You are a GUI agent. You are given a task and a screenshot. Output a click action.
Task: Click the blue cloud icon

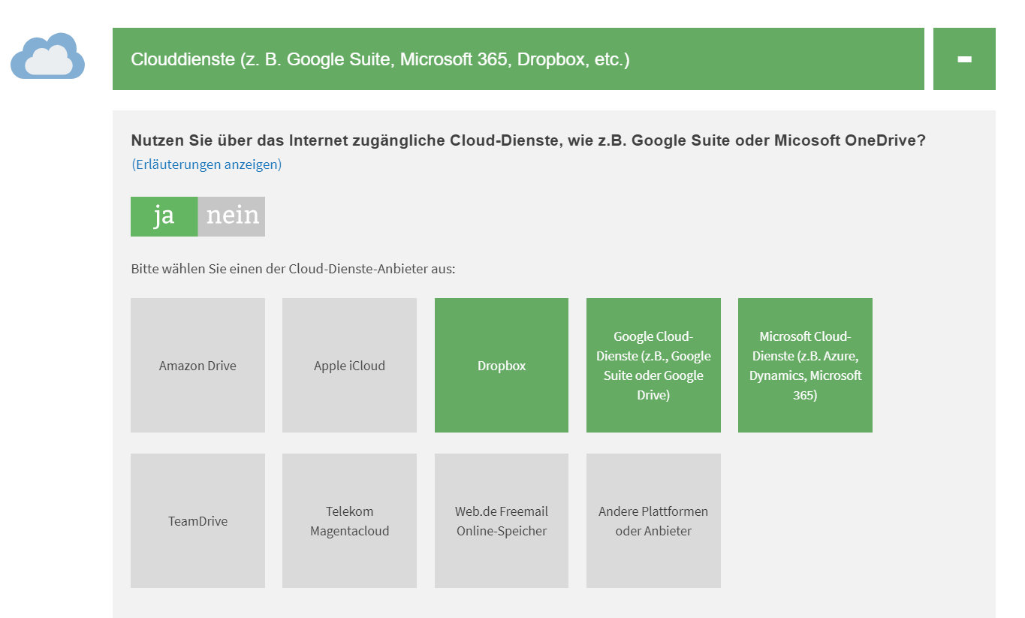[47, 56]
